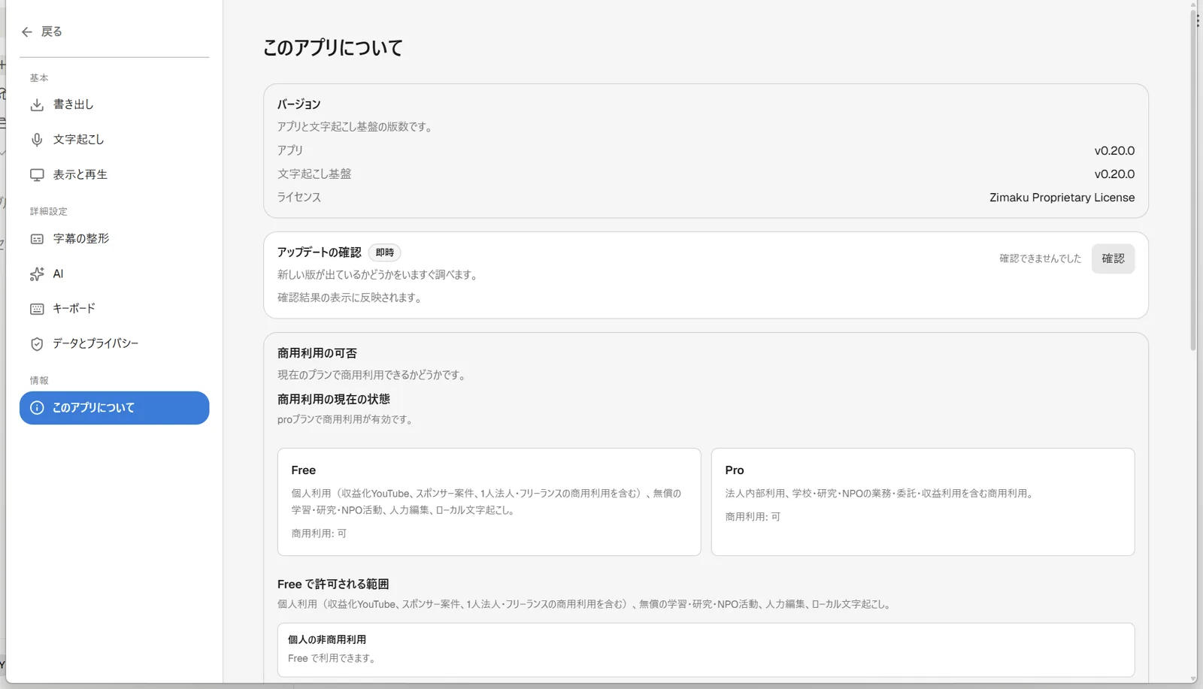Click the sparkle icon beside AI
This screenshot has width=1203, height=689.
tap(37, 274)
